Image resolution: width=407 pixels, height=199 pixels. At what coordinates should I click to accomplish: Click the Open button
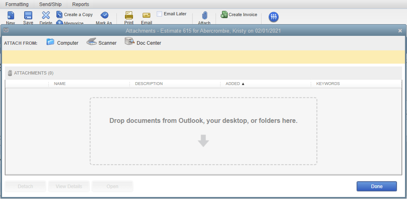112,186
